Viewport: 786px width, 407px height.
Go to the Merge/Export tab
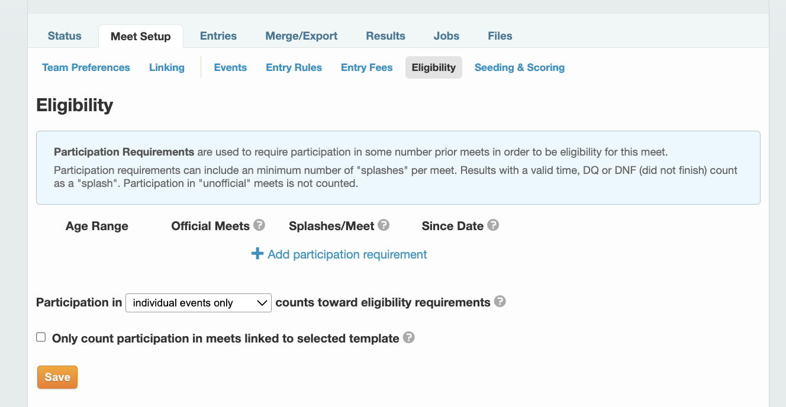(301, 36)
